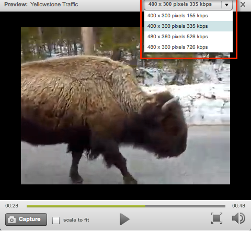Click the 00:48 total duration label
Viewport: 251px width, 231px height.
(238, 206)
